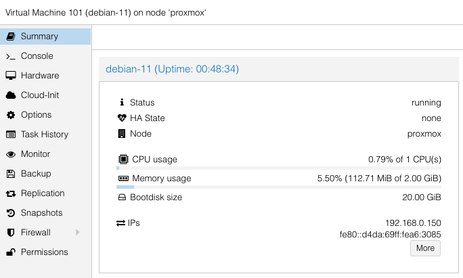This screenshot has width=463, height=278.
Task: Click the Summary book icon
Action: point(11,37)
